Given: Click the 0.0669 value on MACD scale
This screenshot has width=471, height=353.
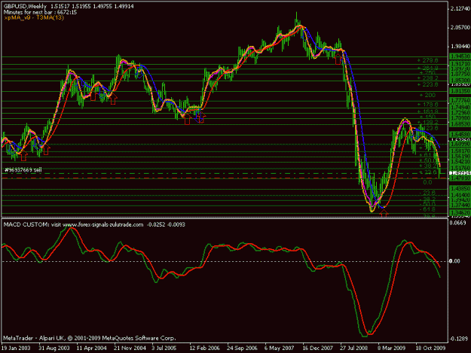Looking at the screenshot, I should (457, 223).
